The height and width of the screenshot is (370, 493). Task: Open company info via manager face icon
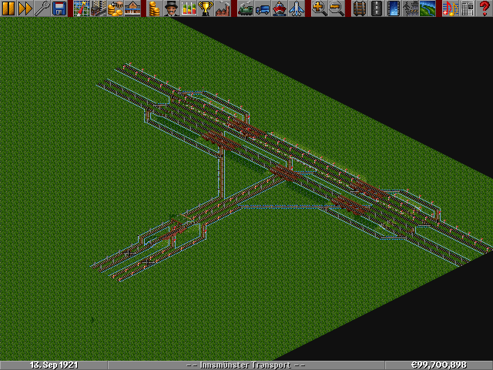(x=171, y=8)
